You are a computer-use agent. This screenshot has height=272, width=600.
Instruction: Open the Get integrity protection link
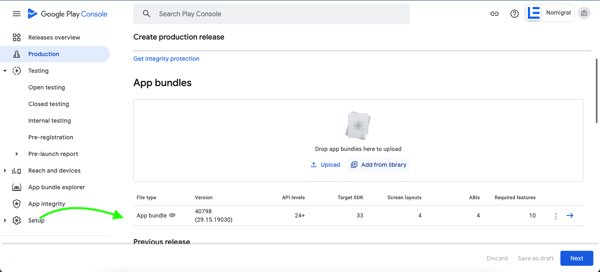pyautogui.click(x=166, y=59)
